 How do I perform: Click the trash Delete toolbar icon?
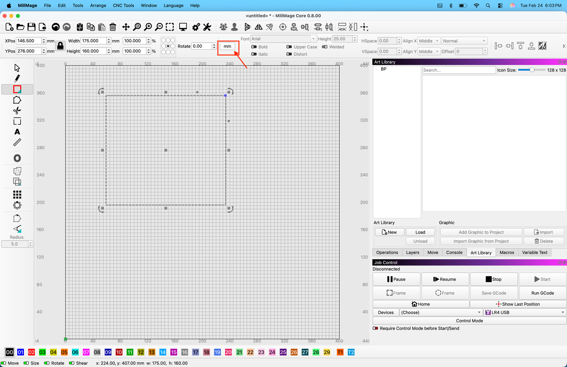tap(113, 27)
